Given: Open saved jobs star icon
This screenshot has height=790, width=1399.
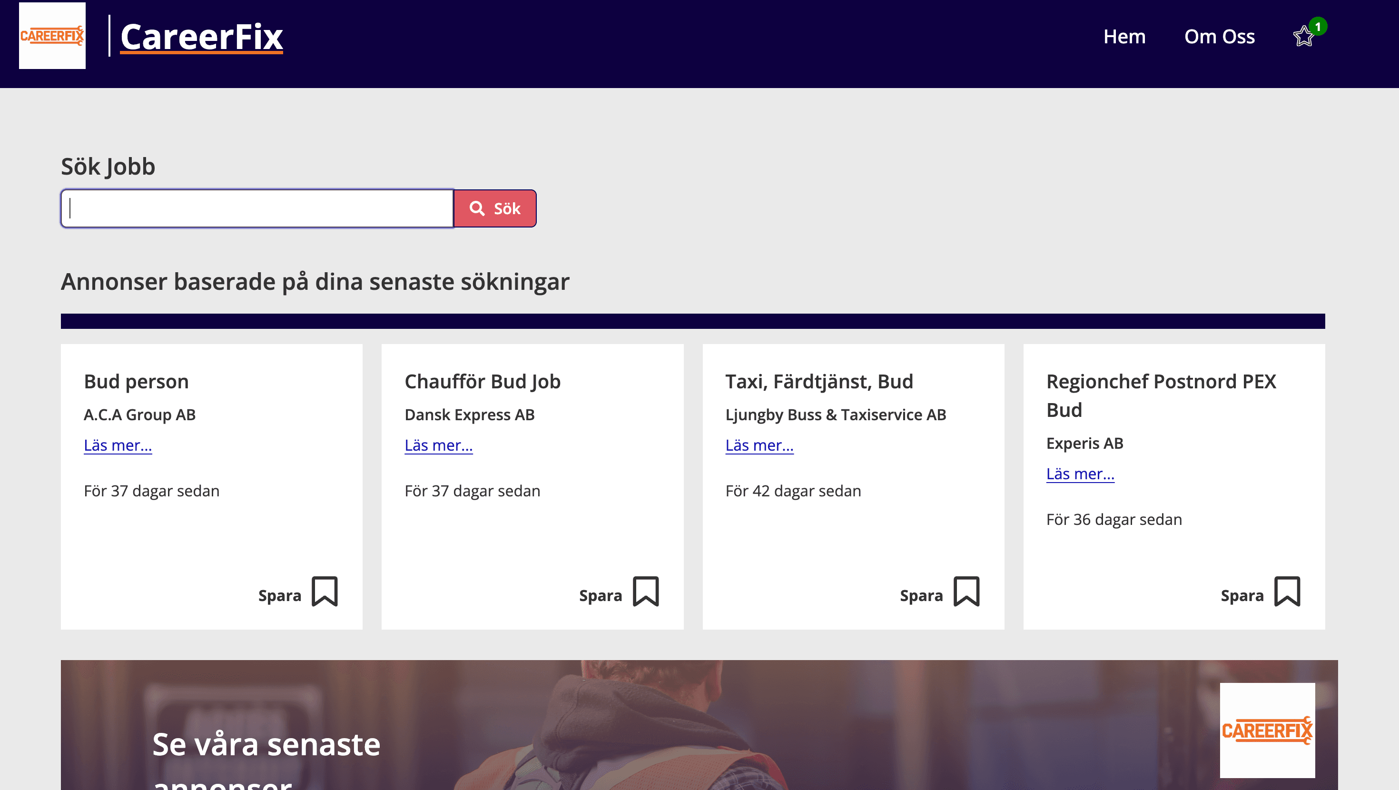Looking at the screenshot, I should pos(1304,36).
